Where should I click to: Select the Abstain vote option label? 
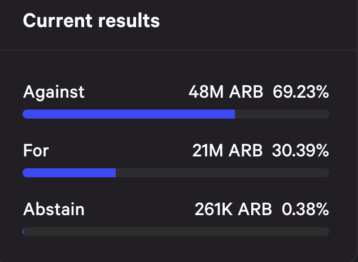click(54, 209)
